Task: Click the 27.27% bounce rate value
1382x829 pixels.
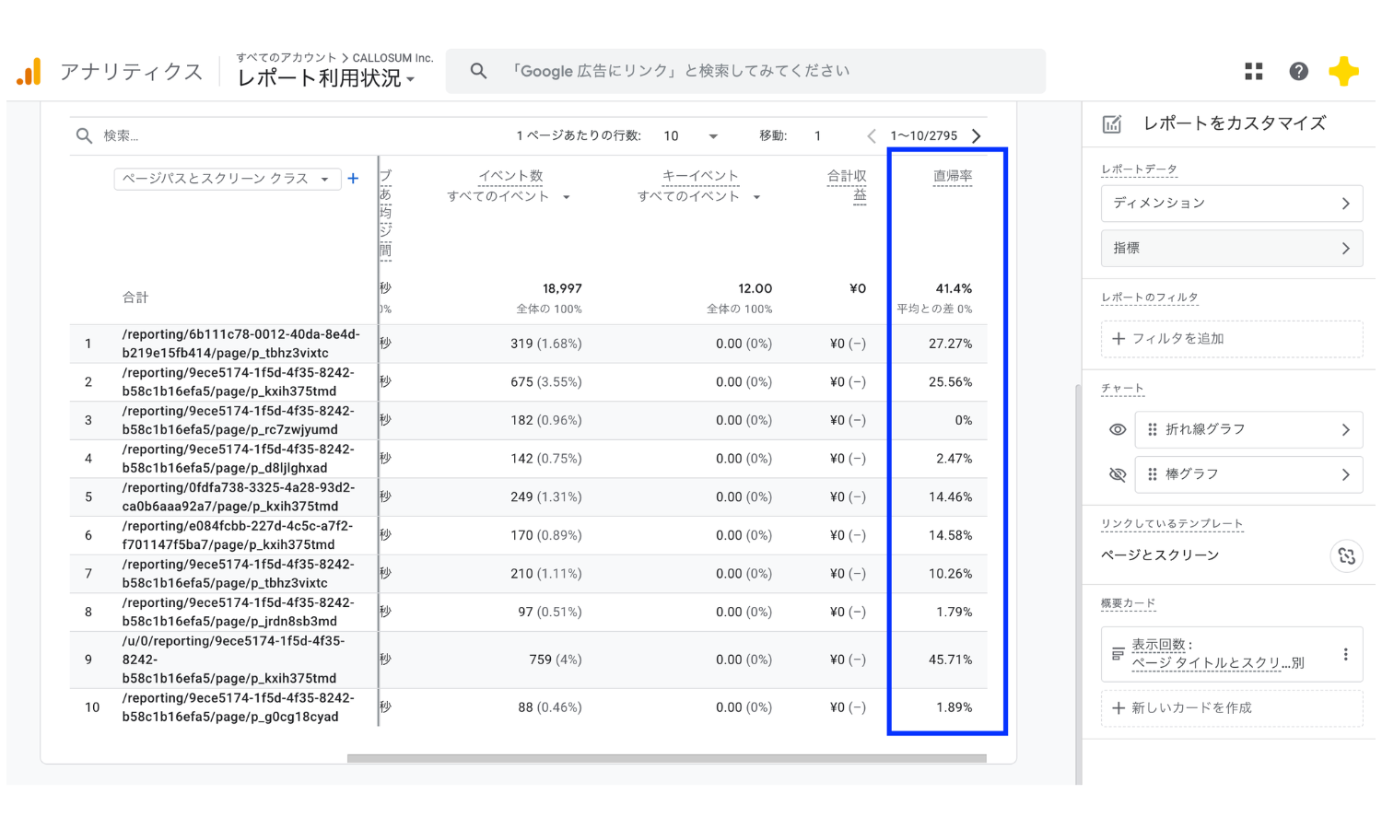Action: (x=950, y=344)
